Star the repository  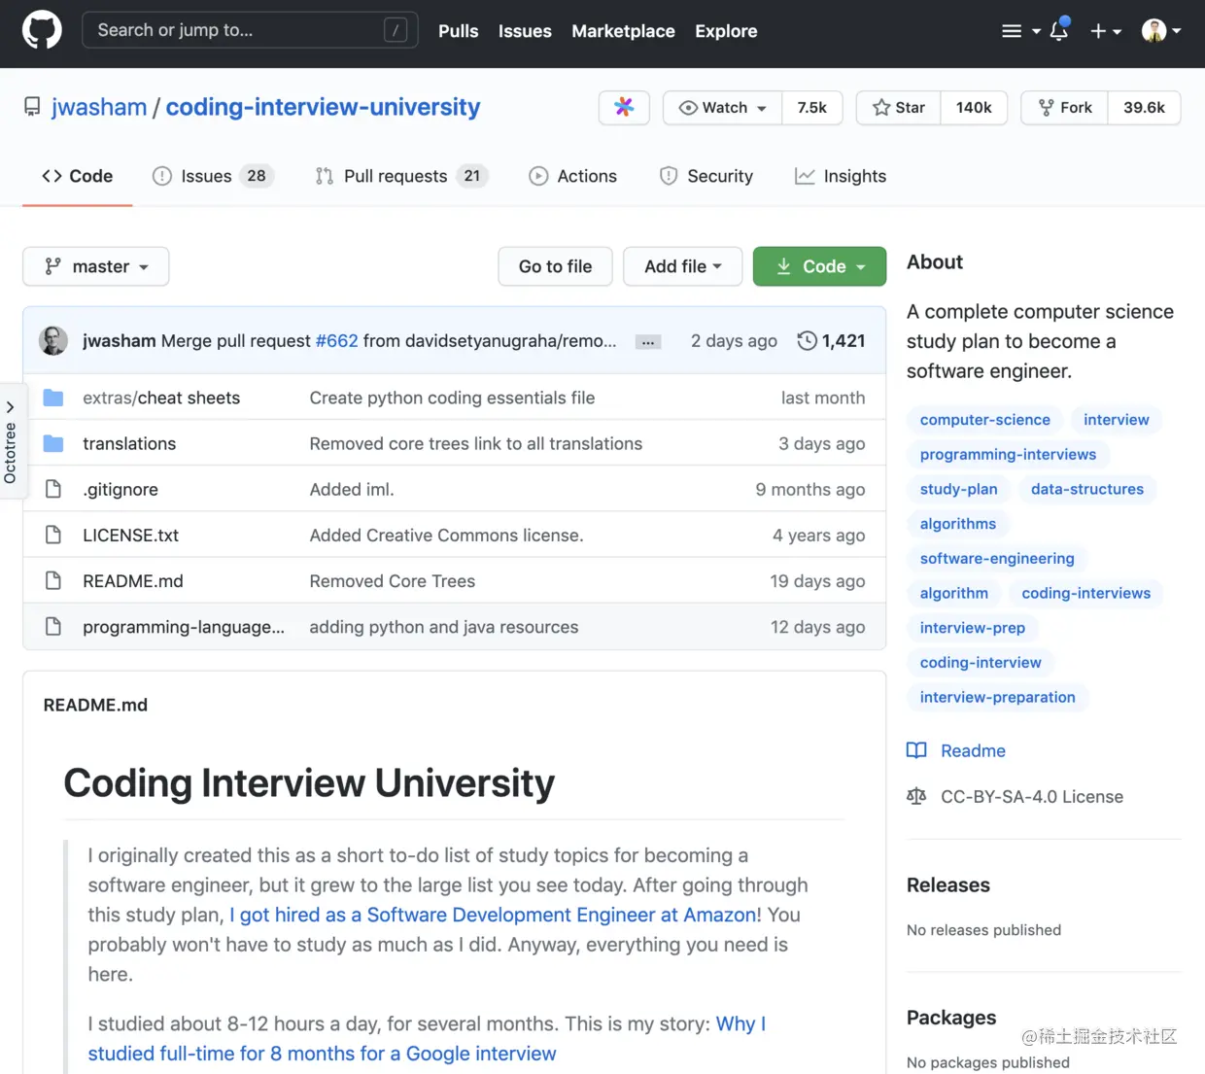point(899,107)
